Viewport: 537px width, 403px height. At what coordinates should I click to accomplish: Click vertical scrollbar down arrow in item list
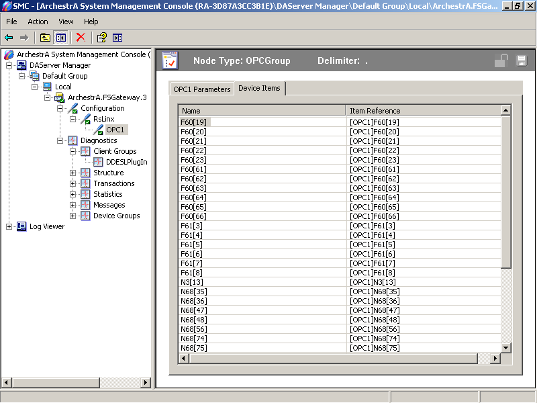pos(506,347)
